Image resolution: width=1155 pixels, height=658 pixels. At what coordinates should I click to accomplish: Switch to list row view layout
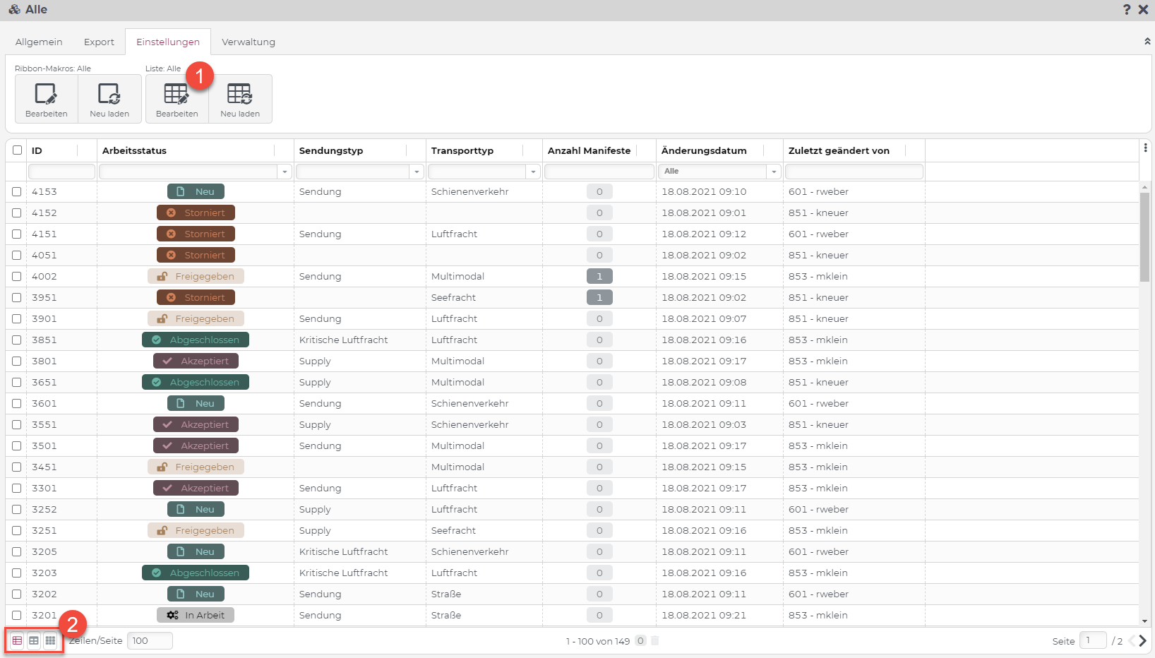(17, 640)
